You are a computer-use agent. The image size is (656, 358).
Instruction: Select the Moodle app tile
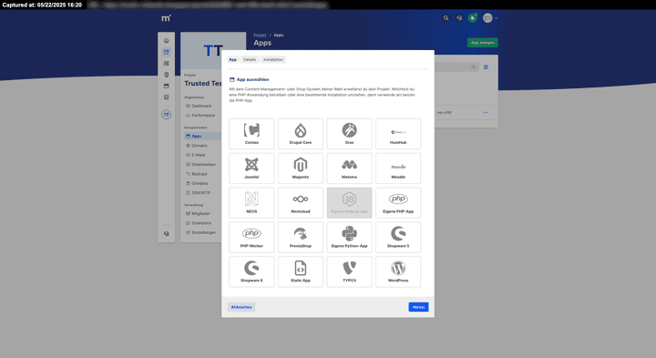(398, 169)
